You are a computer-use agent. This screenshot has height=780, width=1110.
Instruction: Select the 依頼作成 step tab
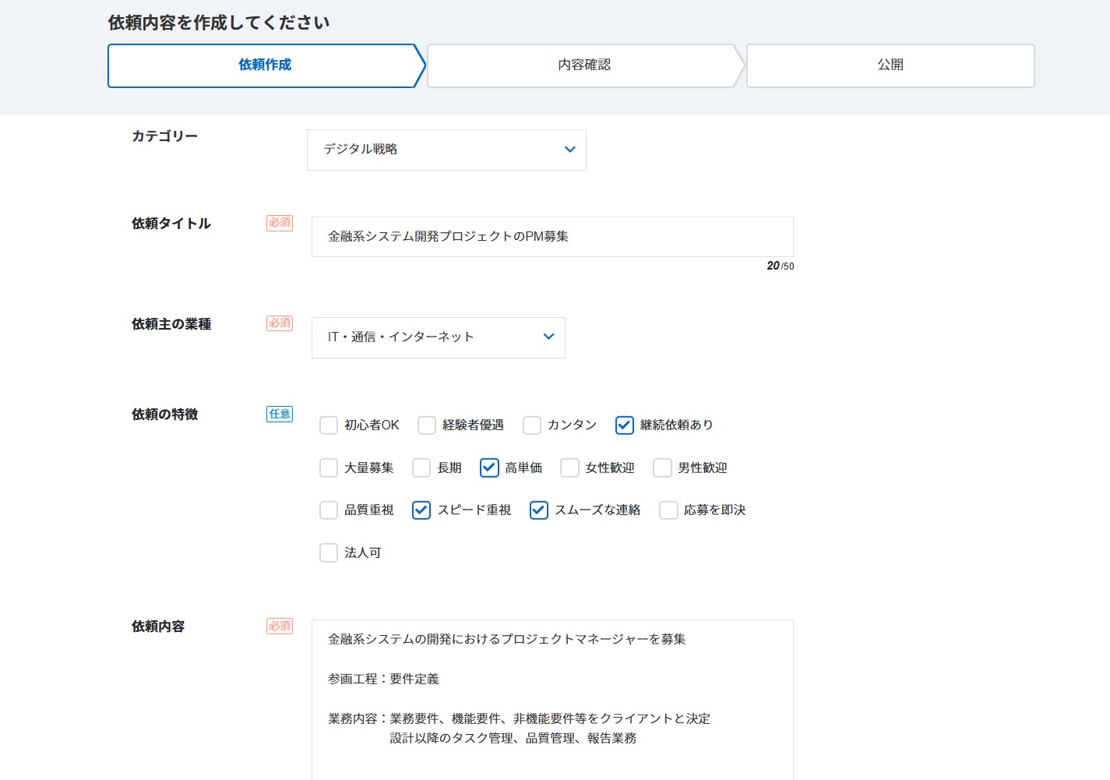tap(265, 65)
